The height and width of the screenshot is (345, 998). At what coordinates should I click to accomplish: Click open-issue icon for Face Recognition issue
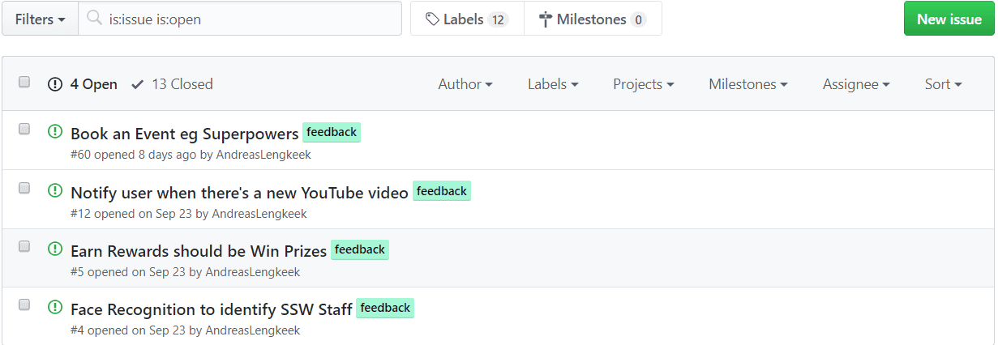[x=55, y=307]
